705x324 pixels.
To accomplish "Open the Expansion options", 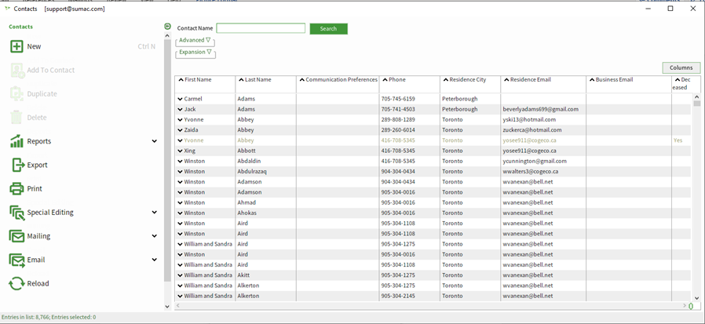I will point(195,52).
